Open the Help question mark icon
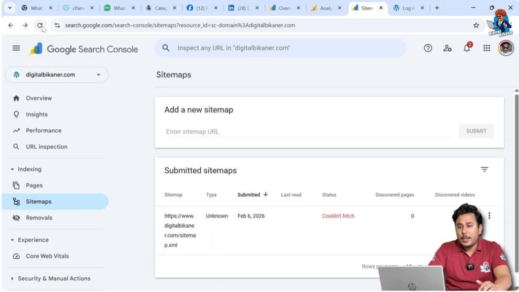 click(428, 48)
